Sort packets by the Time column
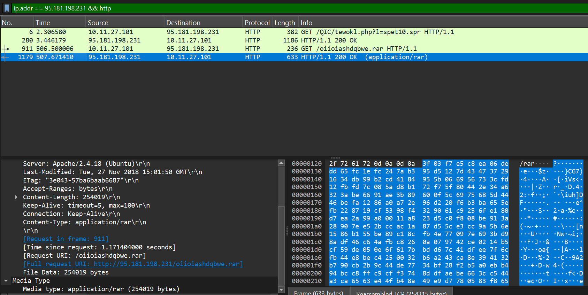Viewport: 588px width, 295px height. (x=60, y=23)
